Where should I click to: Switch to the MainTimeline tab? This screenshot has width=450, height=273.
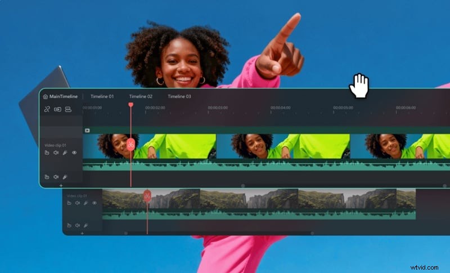point(63,96)
